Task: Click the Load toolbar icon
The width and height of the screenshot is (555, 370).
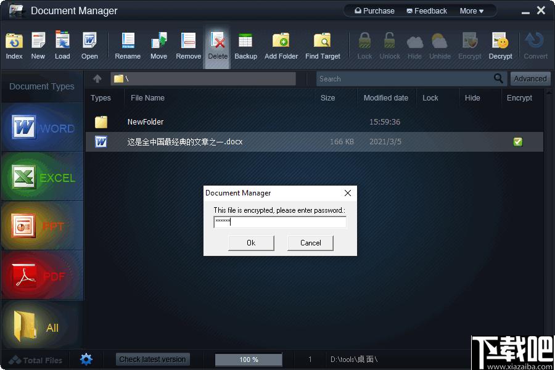Action: (x=62, y=39)
